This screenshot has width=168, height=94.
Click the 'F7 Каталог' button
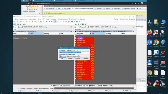point(92,91)
